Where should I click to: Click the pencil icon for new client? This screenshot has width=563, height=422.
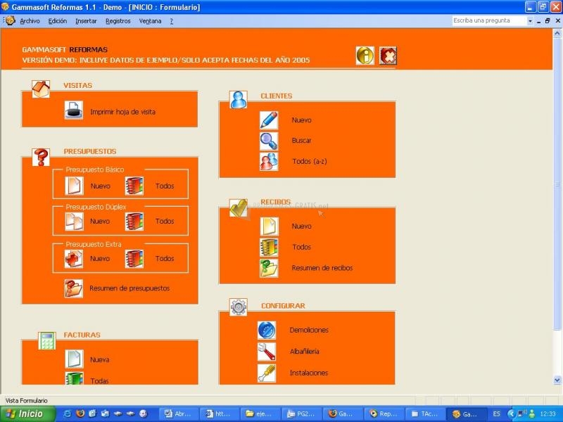click(x=269, y=120)
